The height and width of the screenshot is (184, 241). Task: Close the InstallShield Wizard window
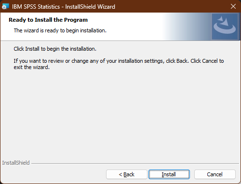(x=233, y=6)
